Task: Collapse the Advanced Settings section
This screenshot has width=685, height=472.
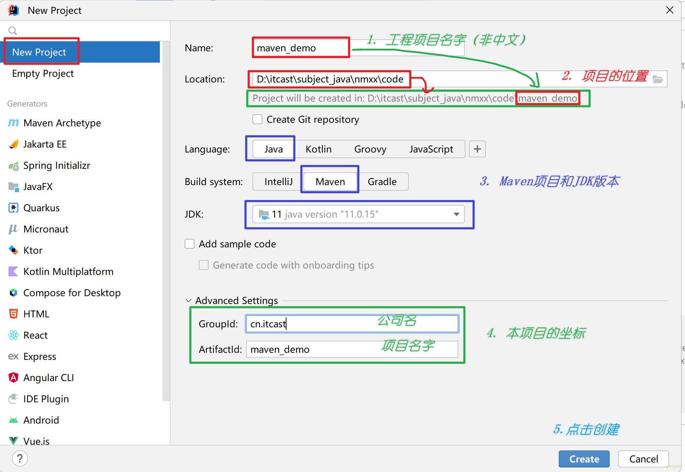Action: [x=188, y=300]
